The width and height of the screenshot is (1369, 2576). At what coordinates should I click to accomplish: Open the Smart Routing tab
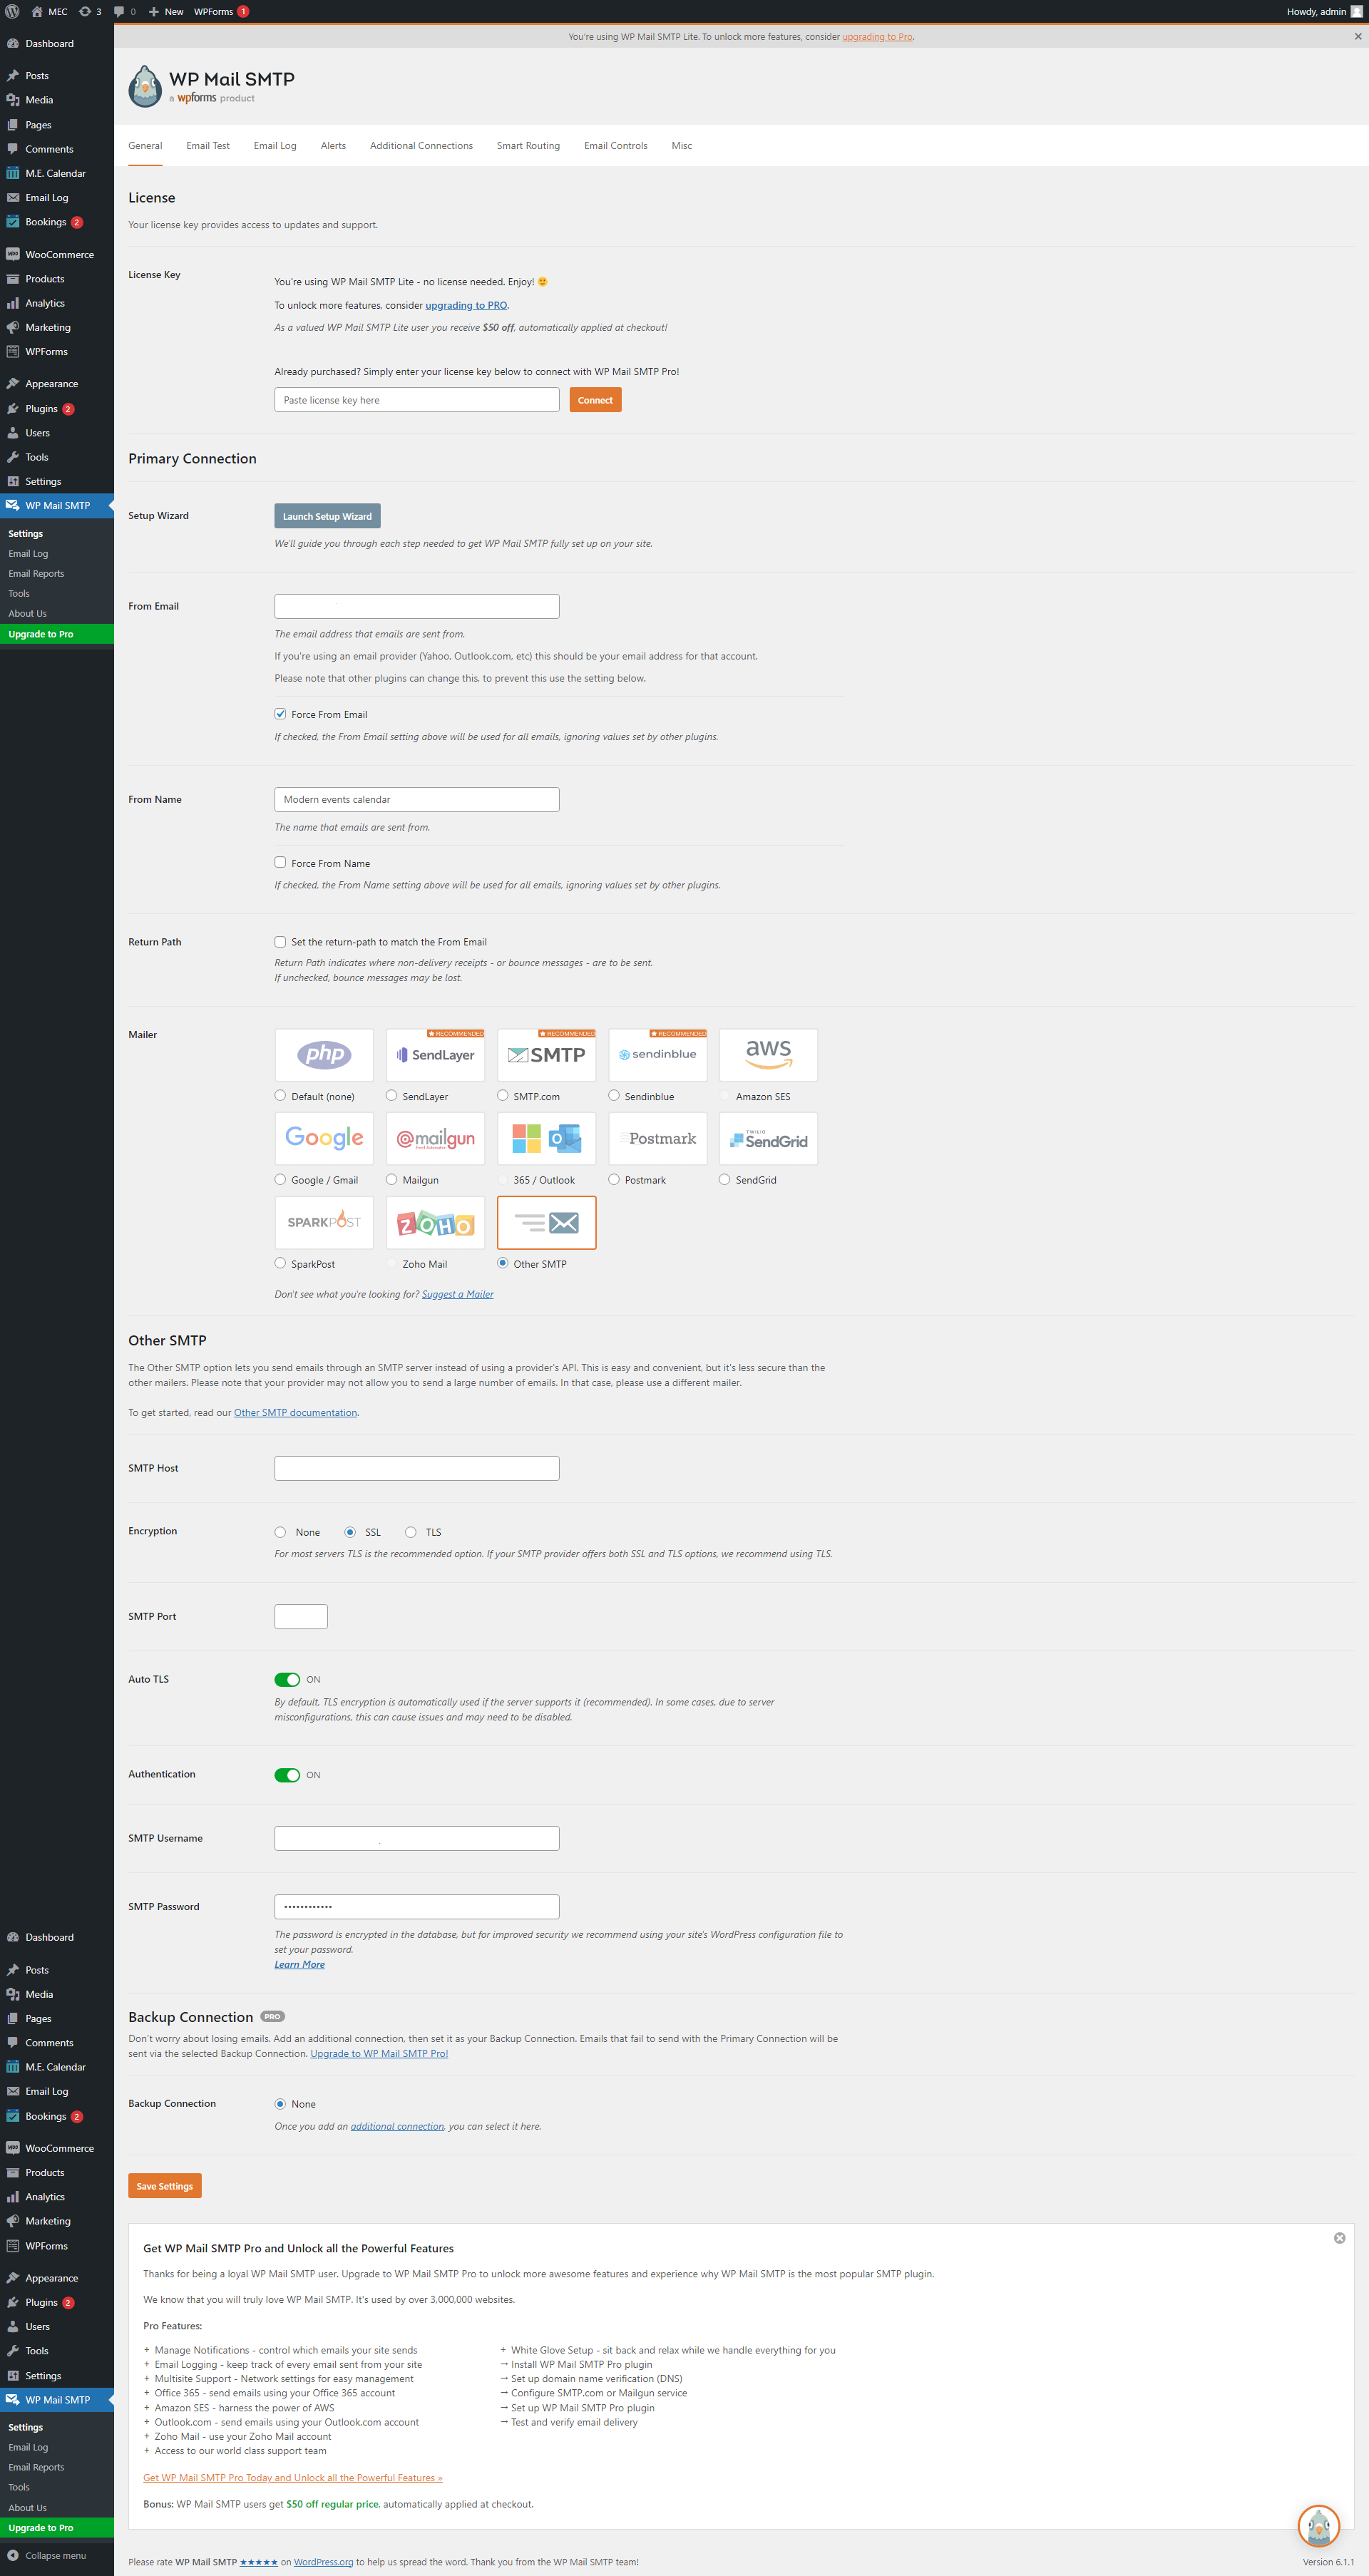point(528,146)
